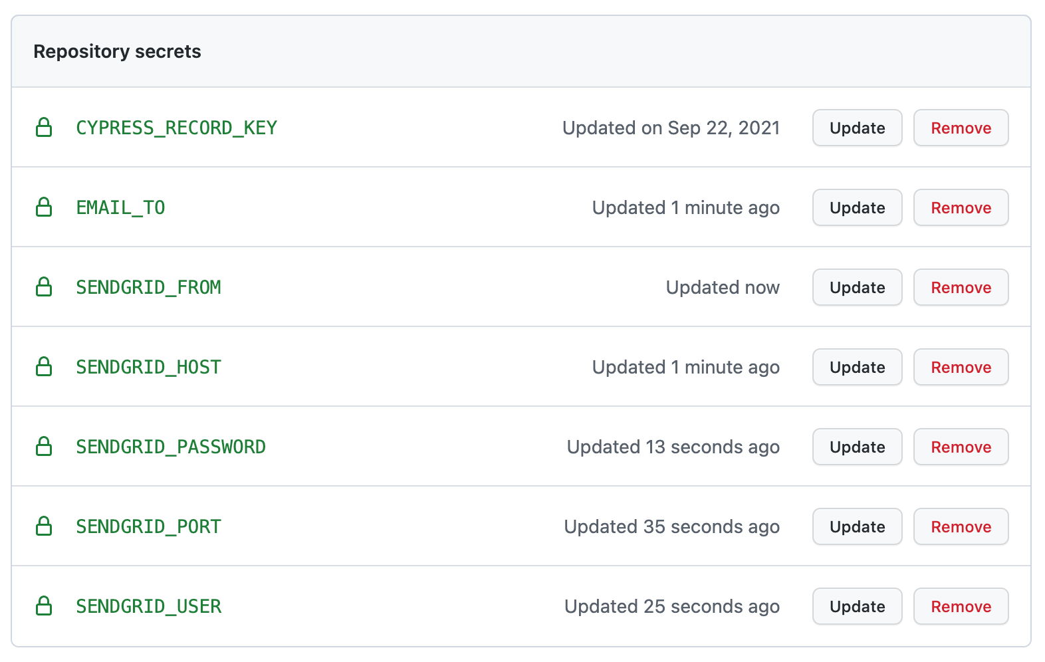Click the lock icon beside SENDGRID_USER

point(44,606)
